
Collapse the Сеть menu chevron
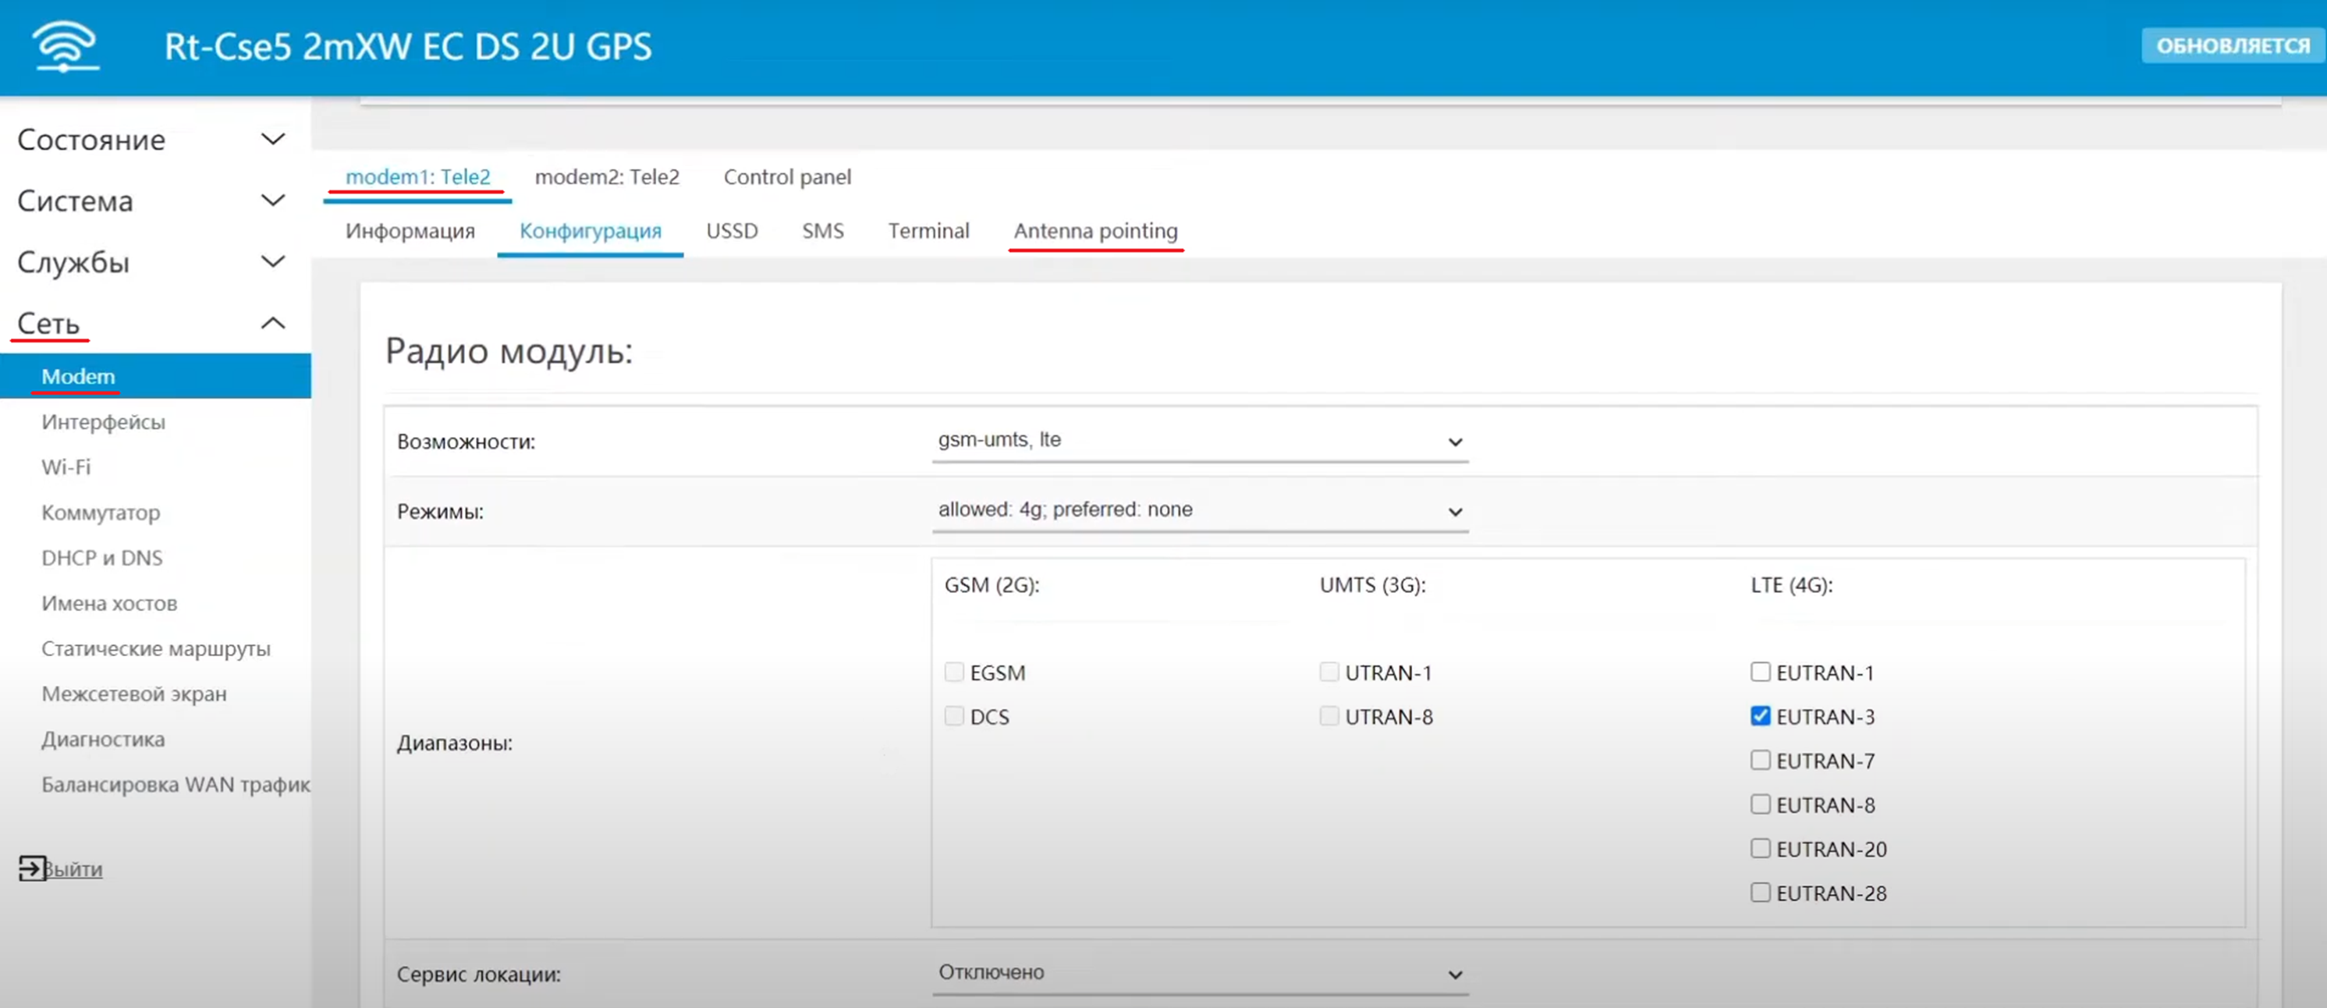pyautogui.click(x=273, y=323)
